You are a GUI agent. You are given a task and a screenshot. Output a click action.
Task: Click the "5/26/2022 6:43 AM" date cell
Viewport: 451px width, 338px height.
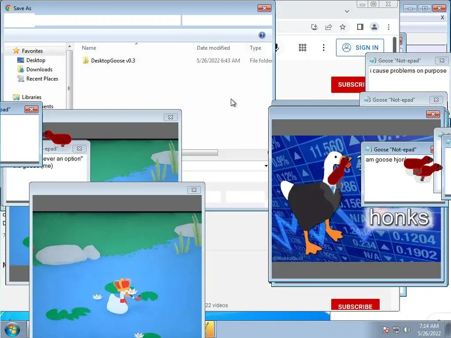[x=218, y=61]
